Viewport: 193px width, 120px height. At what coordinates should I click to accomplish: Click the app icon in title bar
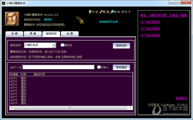[x=4, y=3]
